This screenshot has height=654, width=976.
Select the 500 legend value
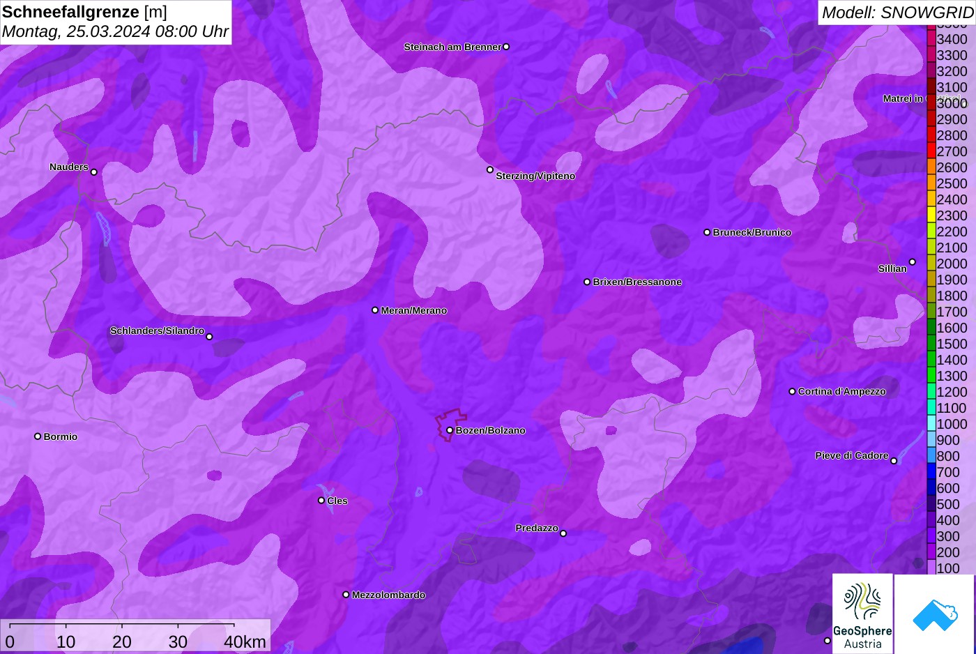[x=948, y=504]
